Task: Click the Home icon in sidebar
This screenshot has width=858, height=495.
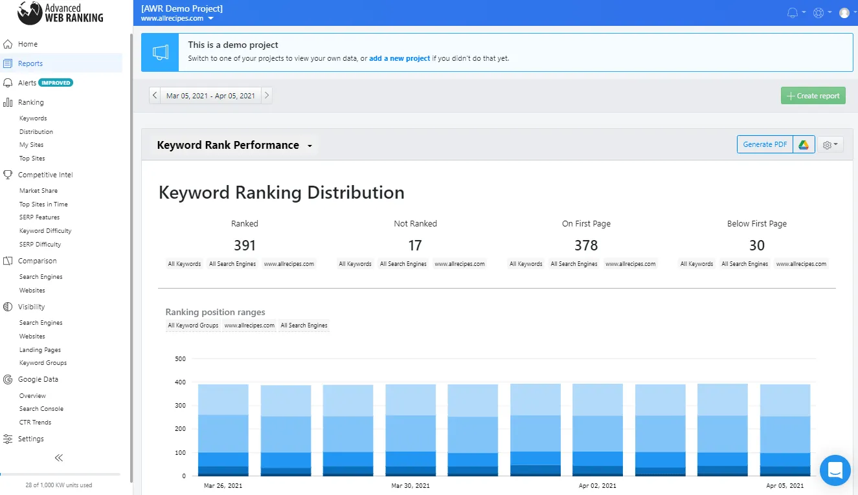Action: coord(8,44)
